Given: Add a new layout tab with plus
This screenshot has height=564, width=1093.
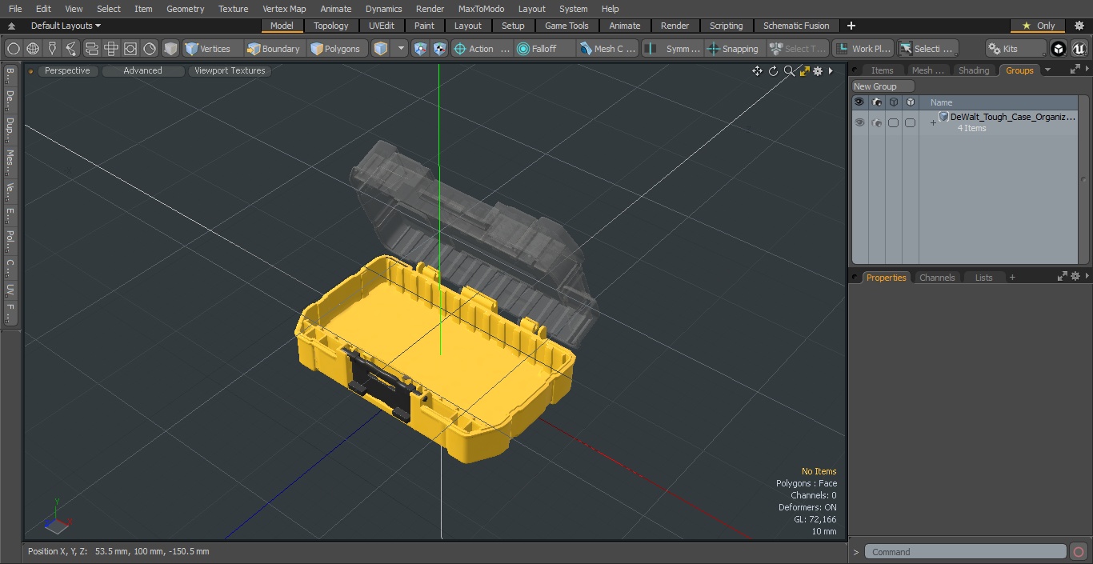Looking at the screenshot, I should click(851, 26).
